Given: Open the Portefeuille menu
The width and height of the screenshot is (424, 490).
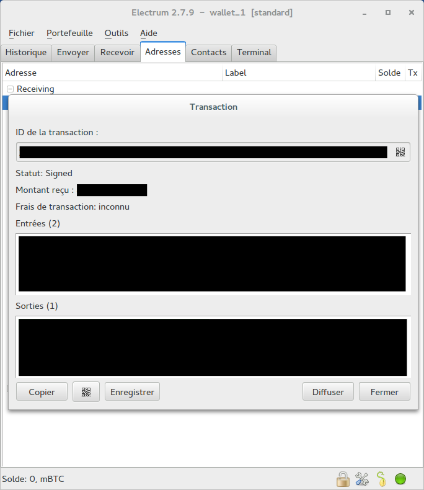Looking at the screenshot, I should (69, 33).
